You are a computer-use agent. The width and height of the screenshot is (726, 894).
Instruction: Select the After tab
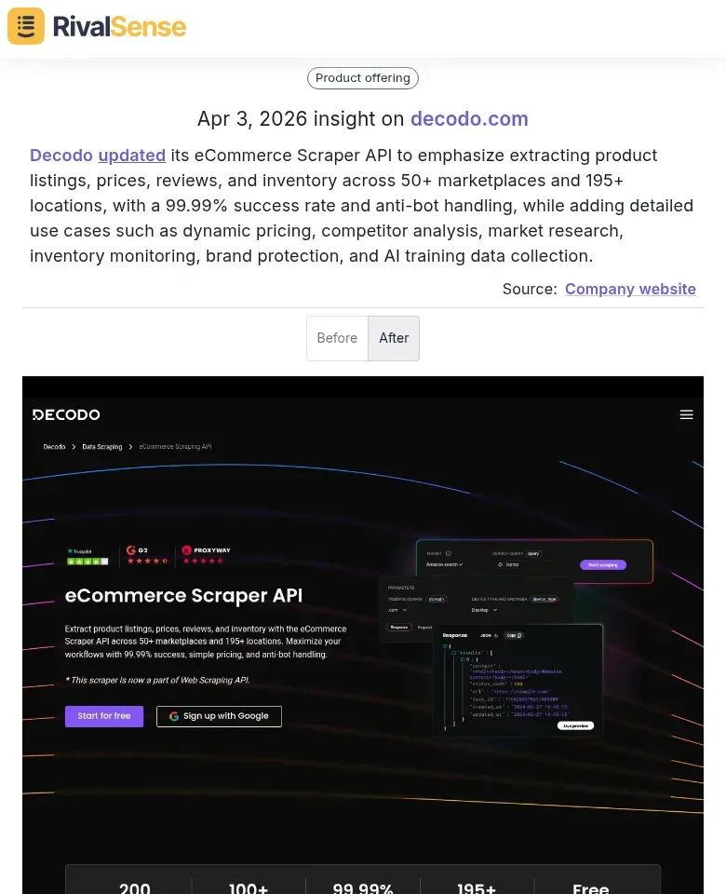point(394,338)
